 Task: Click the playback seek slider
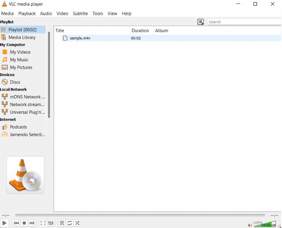tap(140, 215)
